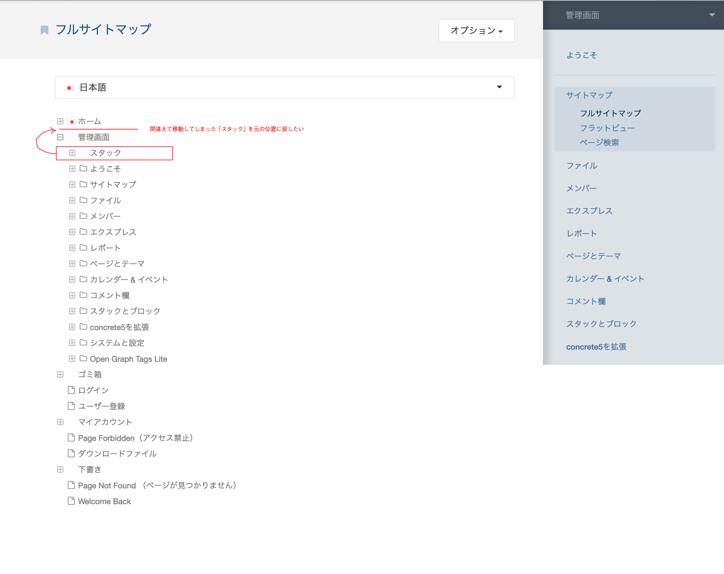Open concrete5を拡張 in the dashboard sidebar

[x=596, y=347]
